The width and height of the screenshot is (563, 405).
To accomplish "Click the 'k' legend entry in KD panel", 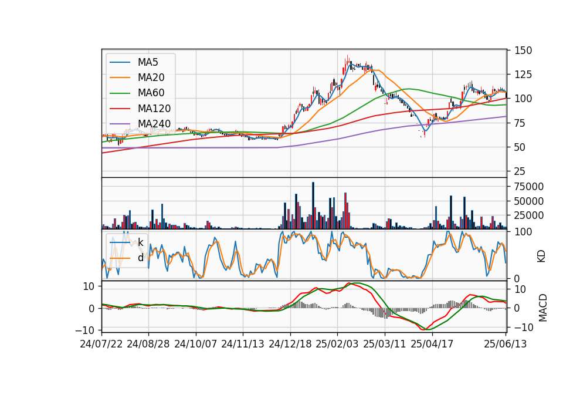I will coord(140,242).
